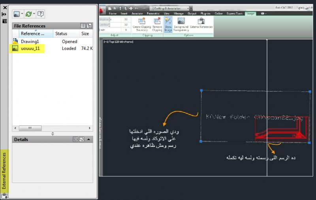Open the Online ribbon tab
This screenshot has height=200, width=316.
pyautogui.click(x=218, y=13)
